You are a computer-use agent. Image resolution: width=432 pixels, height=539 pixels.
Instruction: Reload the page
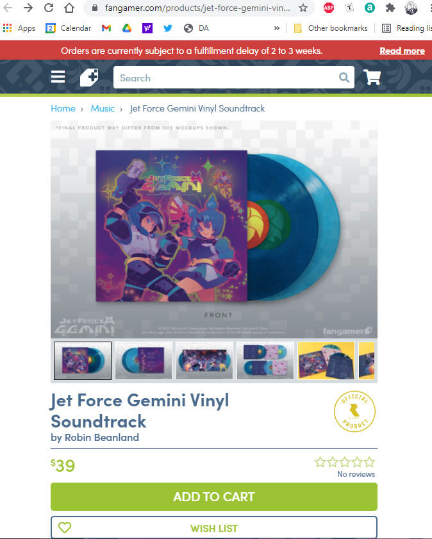49,8
